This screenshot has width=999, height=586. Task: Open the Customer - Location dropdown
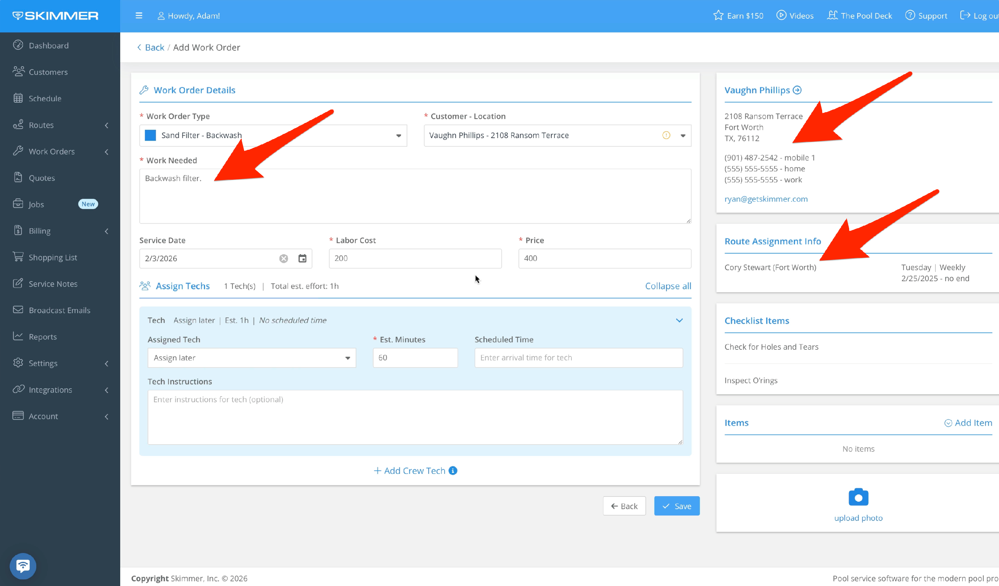(x=683, y=136)
